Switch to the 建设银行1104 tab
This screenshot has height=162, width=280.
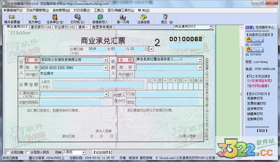41,27
